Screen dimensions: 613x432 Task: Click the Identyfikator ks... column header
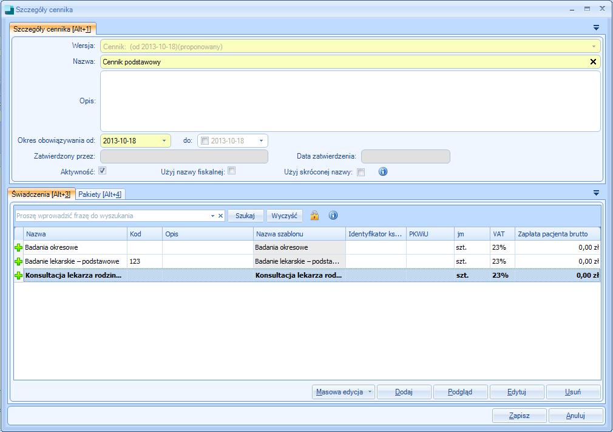[376, 234]
